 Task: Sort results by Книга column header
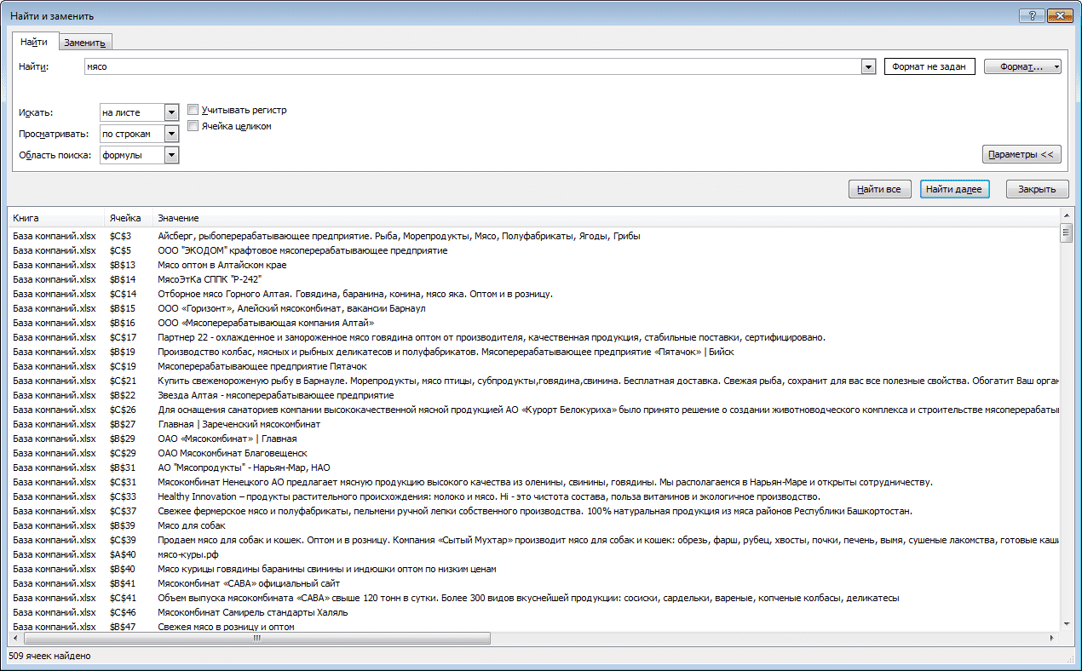click(x=55, y=218)
